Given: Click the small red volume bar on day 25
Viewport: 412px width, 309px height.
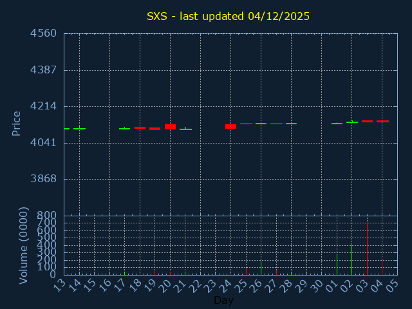Looking at the screenshot, I should (x=246, y=271).
